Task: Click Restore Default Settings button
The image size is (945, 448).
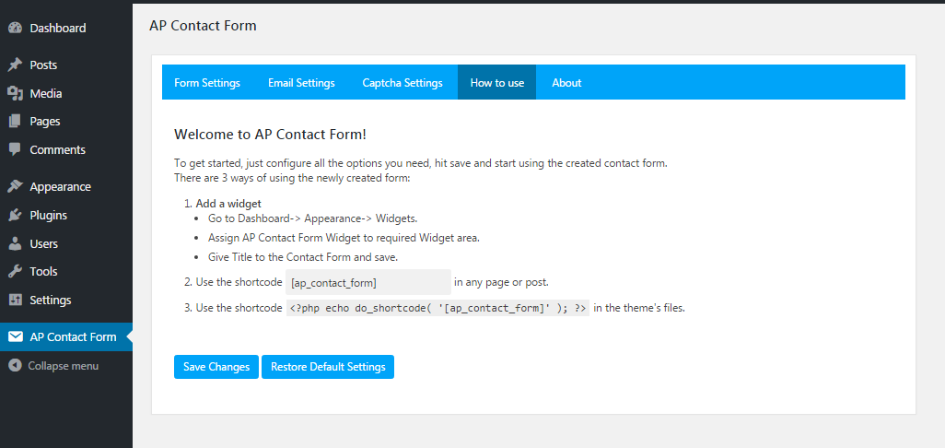Action: point(328,367)
